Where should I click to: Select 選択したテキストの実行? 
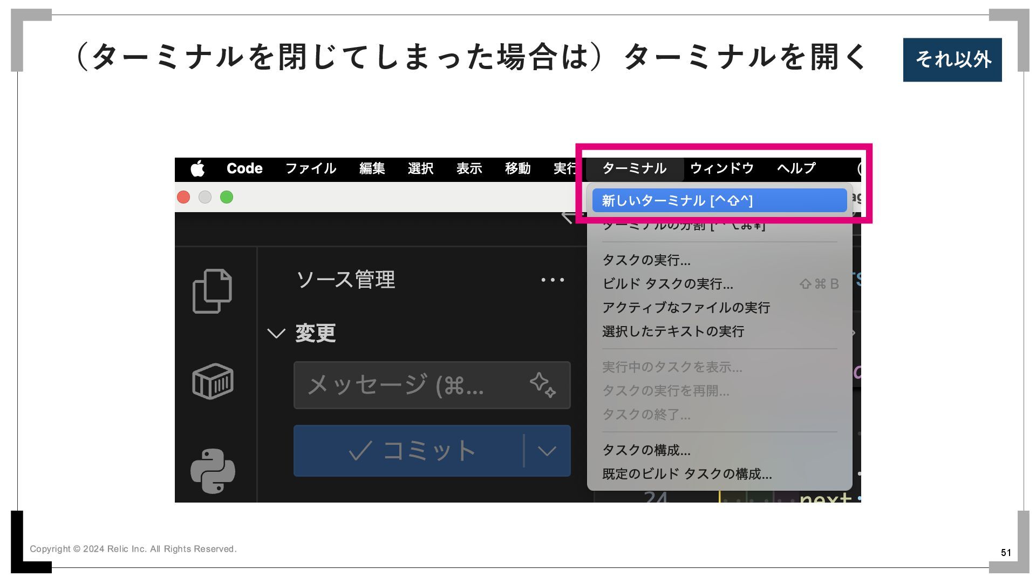pyautogui.click(x=719, y=331)
